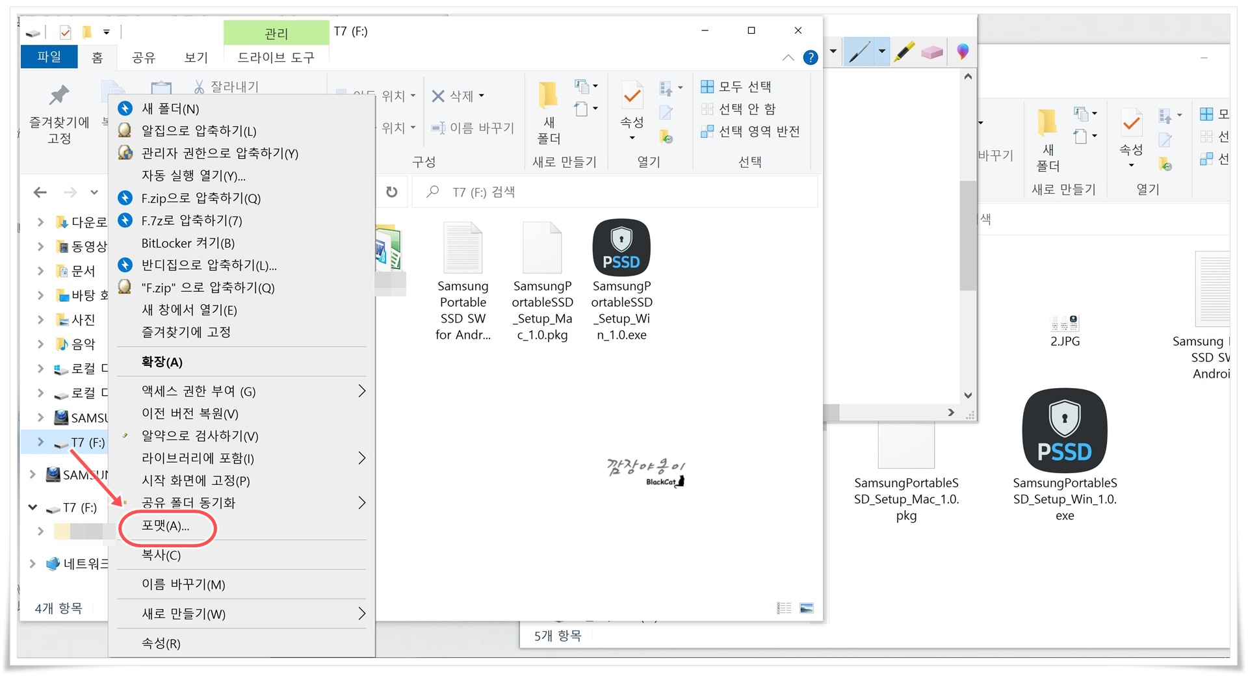Open the 보기 ribbon tab
The height and width of the screenshot is (676, 1248).
coord(196,57)
